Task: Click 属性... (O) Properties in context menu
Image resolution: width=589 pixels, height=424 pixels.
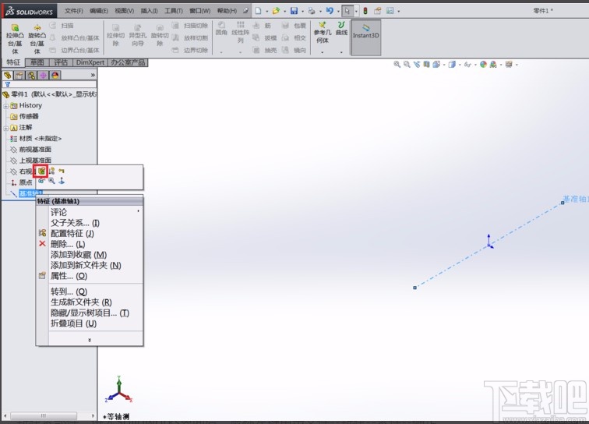Action: point(69,276)
